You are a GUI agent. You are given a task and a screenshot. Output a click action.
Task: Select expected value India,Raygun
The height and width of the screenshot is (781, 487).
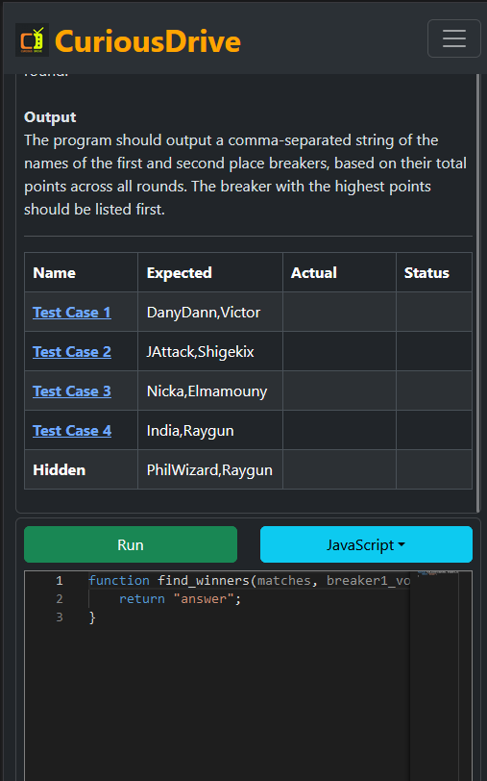(190, 431)
